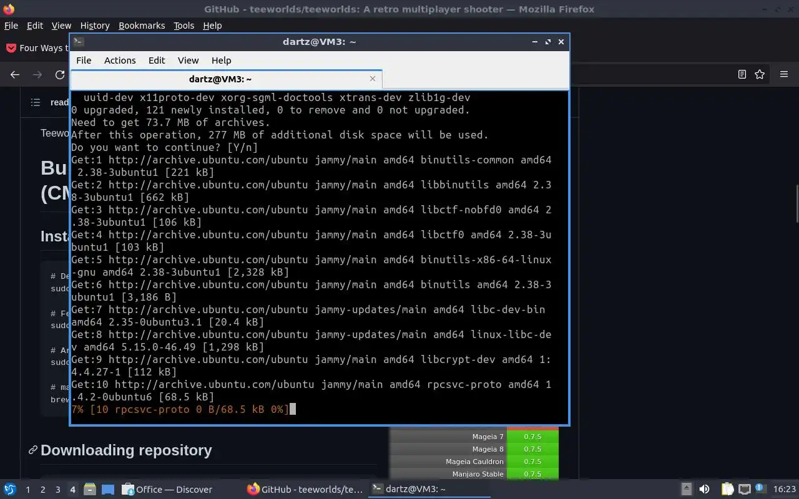
Task: Open the terminal's View menu
Action: pos(188,61)
